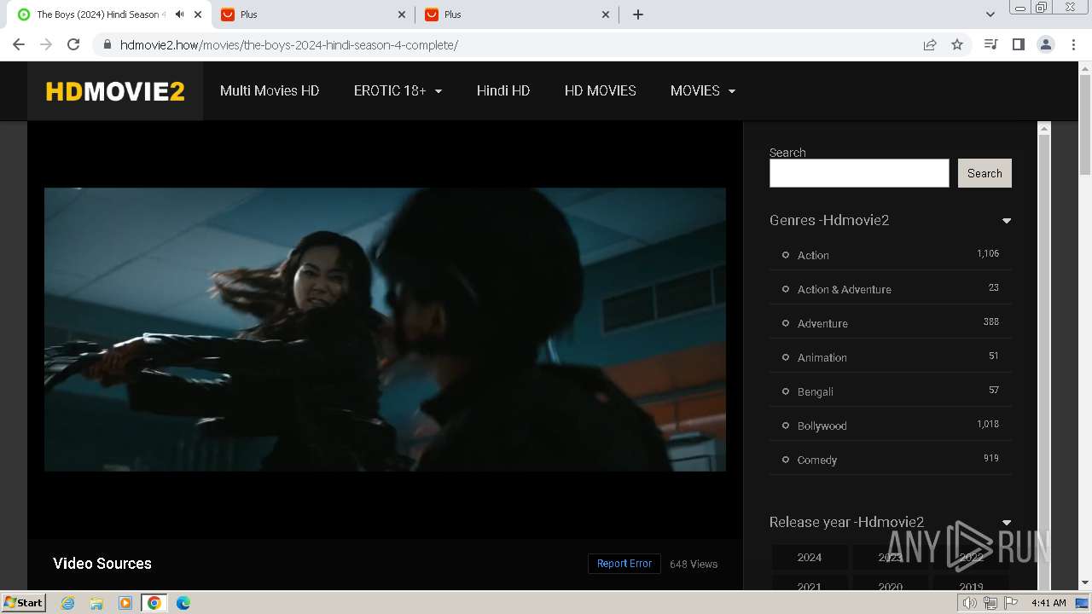
Task: Click the address bar URL
Action: coord(289,44)
